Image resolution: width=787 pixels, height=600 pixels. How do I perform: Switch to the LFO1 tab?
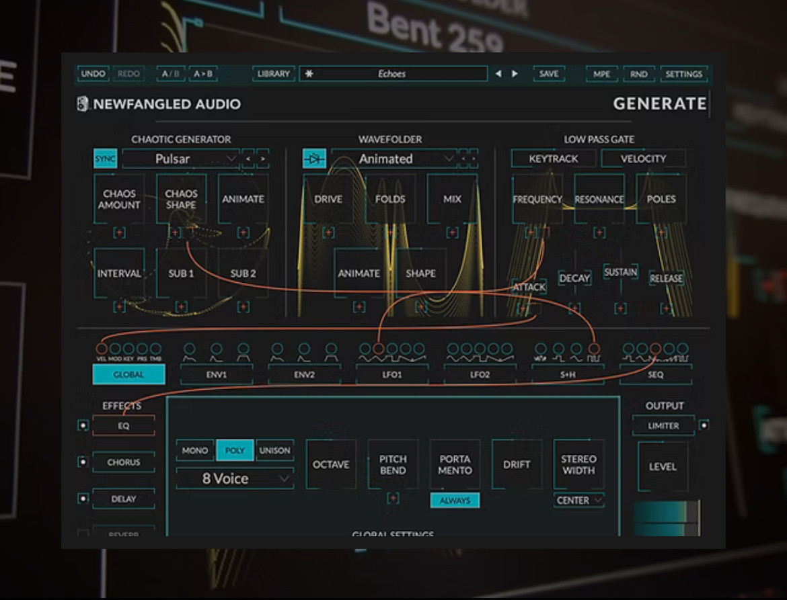click(391, 375)
